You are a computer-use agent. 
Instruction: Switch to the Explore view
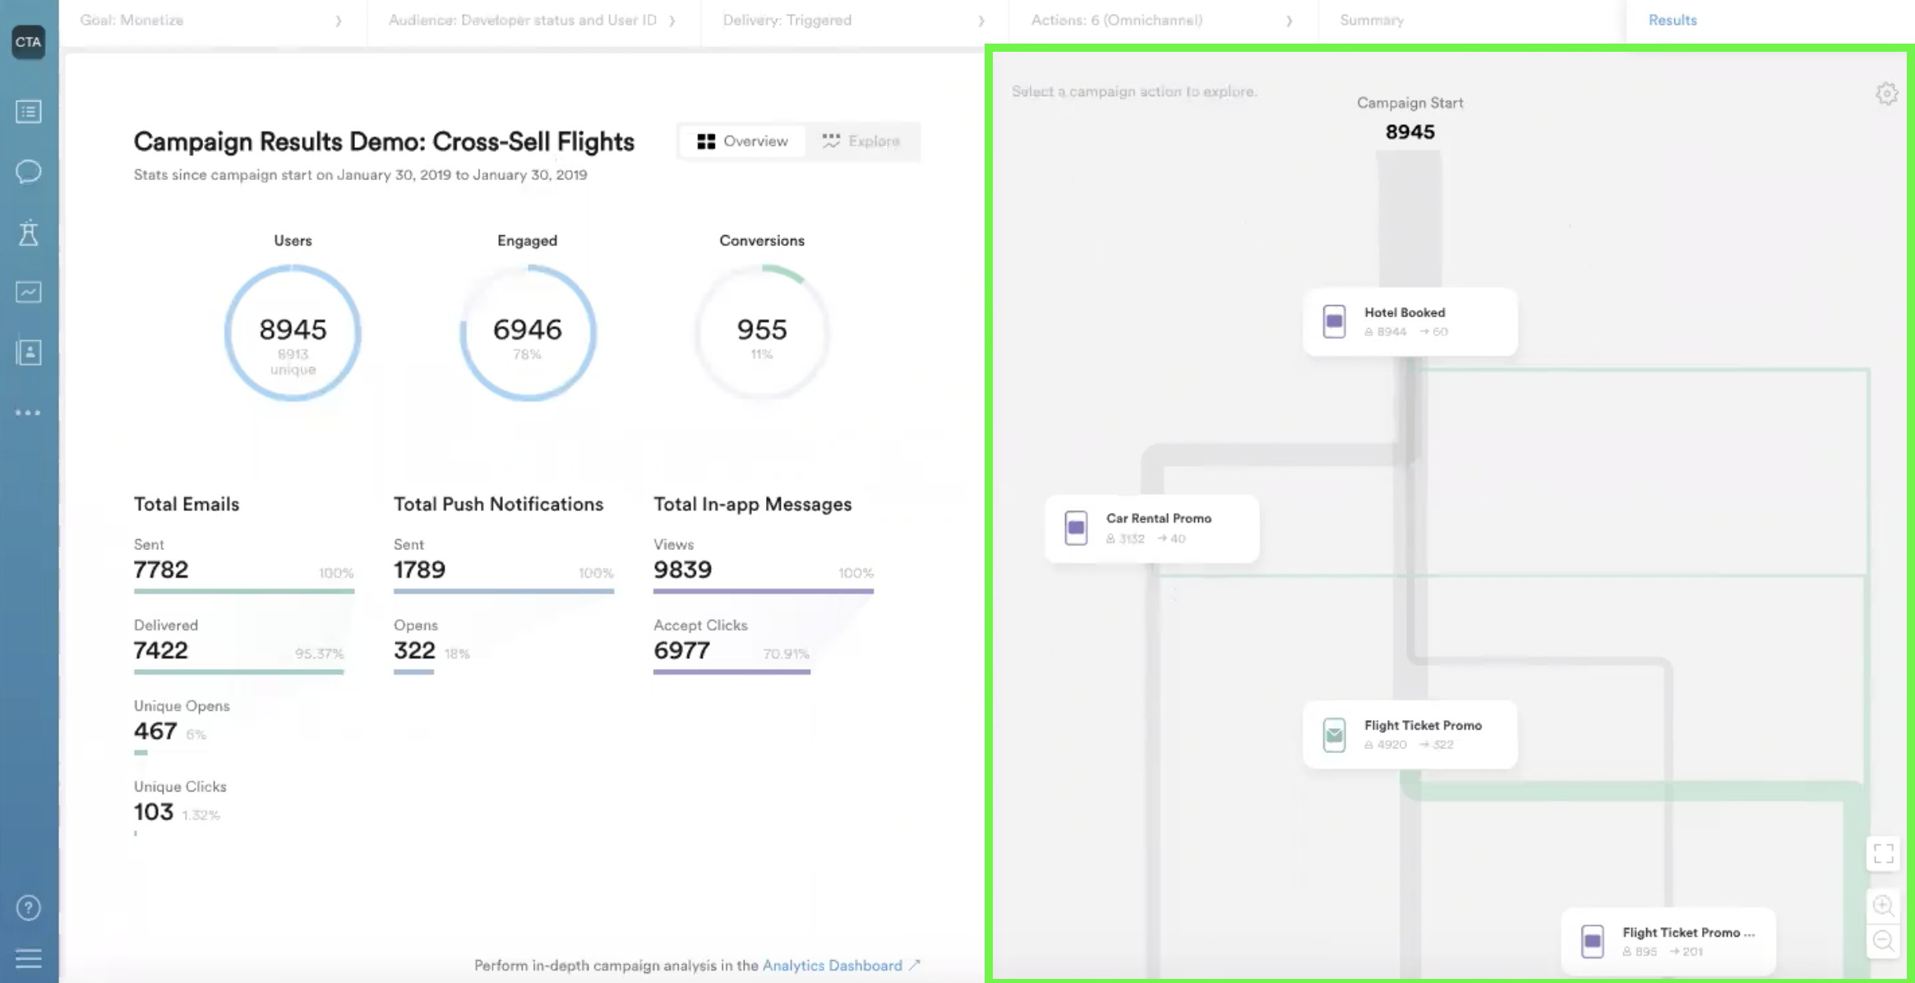[x=861, y=141]
